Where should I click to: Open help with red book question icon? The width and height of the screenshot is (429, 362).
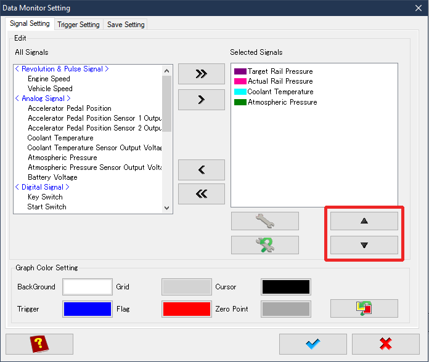(x=39, y=344)
